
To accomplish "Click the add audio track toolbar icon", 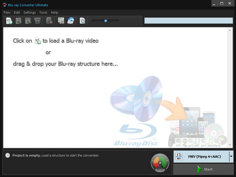I will pyautogui.click(x=19, y=21).
